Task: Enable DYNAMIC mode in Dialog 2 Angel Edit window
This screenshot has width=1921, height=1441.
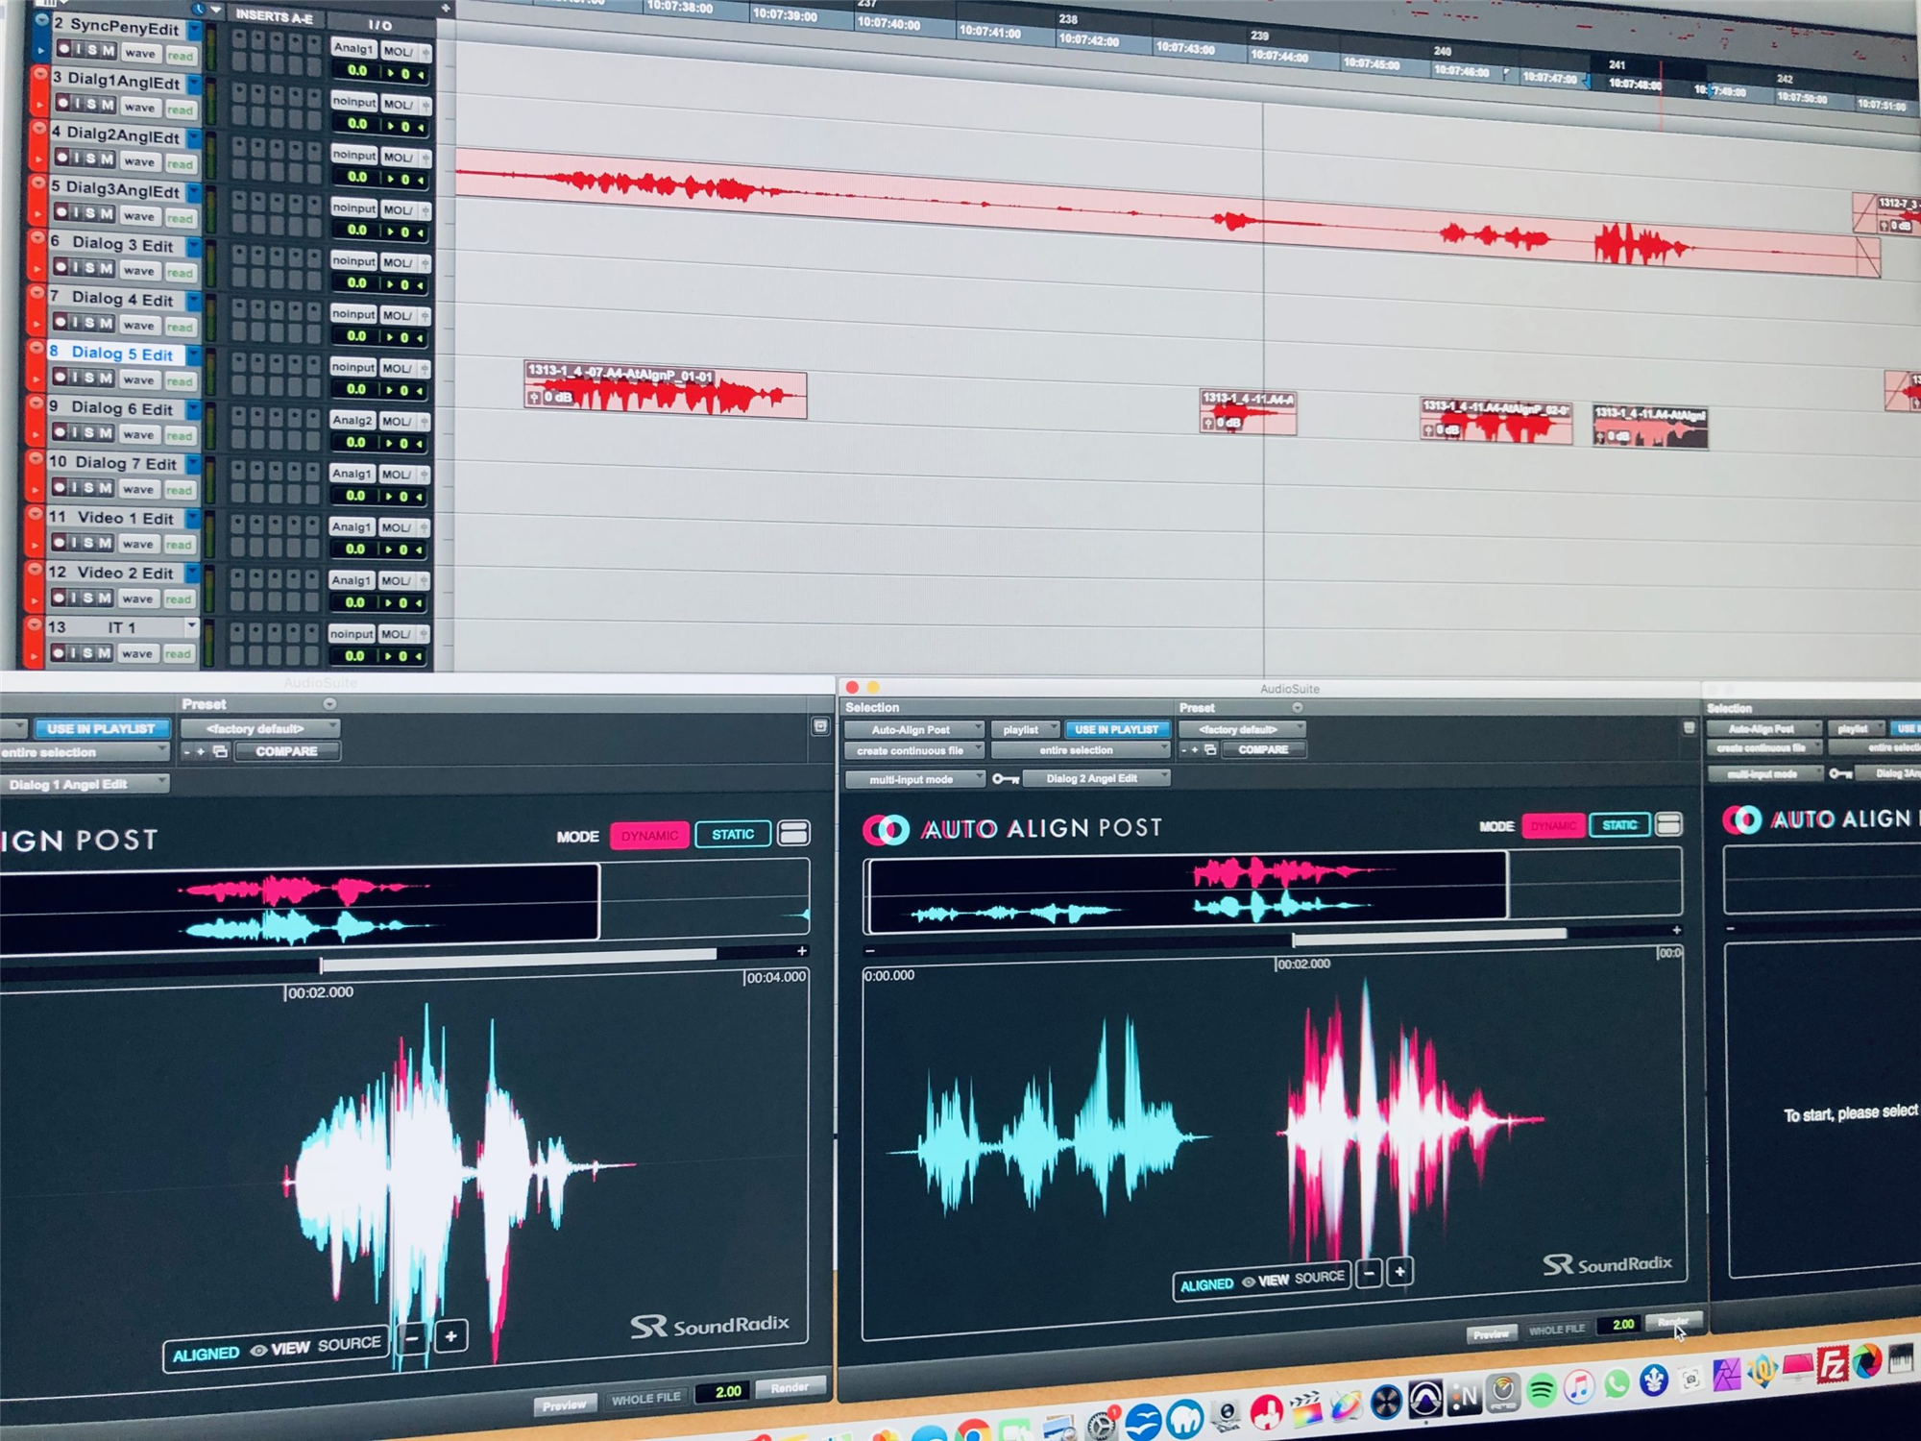Action: pyautogui.click(x=1553, y=826)
